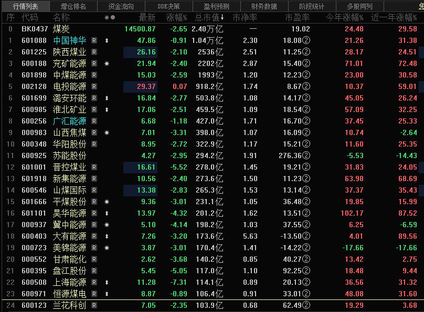Image resolution: width=424 pixels, height=312 pixels.
Task: Sort by 总市值 column header
Action: tap(209, 17)
